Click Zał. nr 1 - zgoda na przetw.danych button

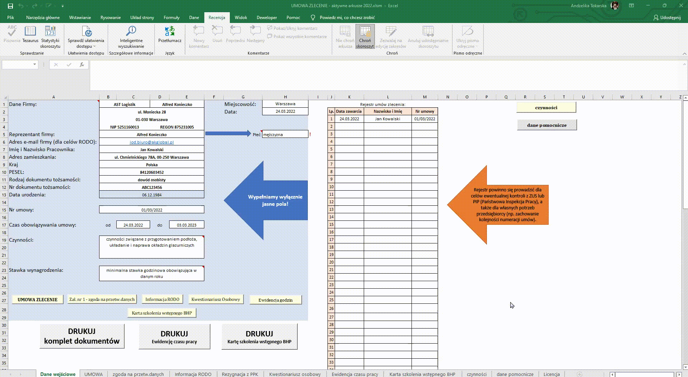102,299
